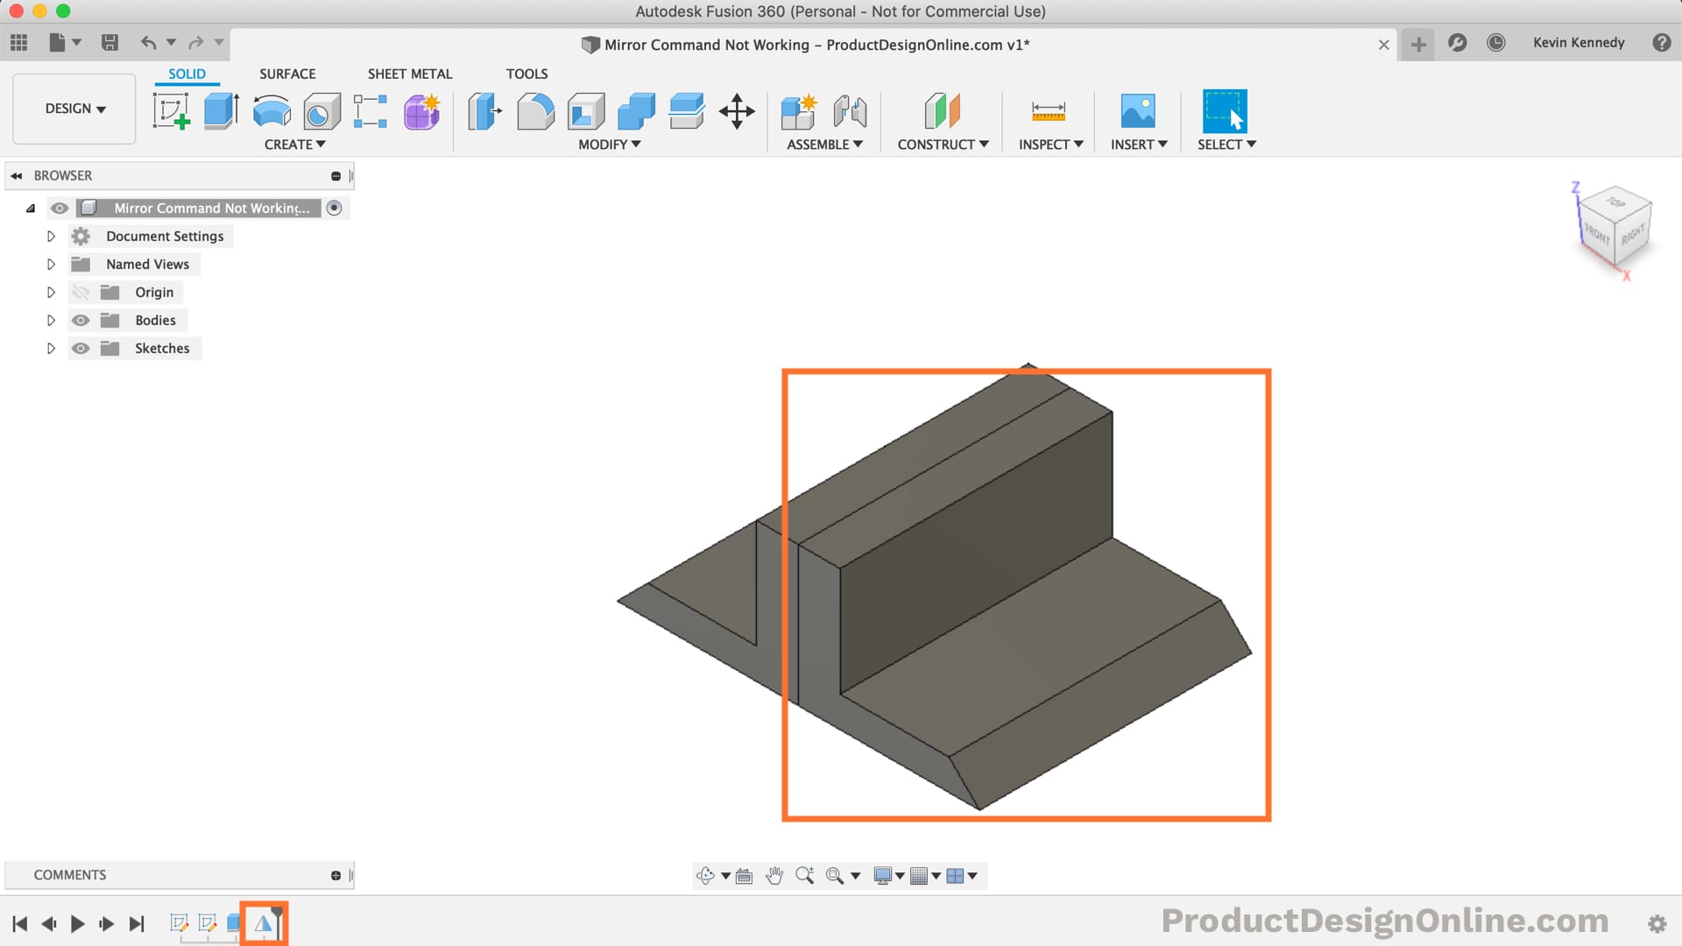
Task: Hide the Bodies folder
Action: click(x=80, y=320)
